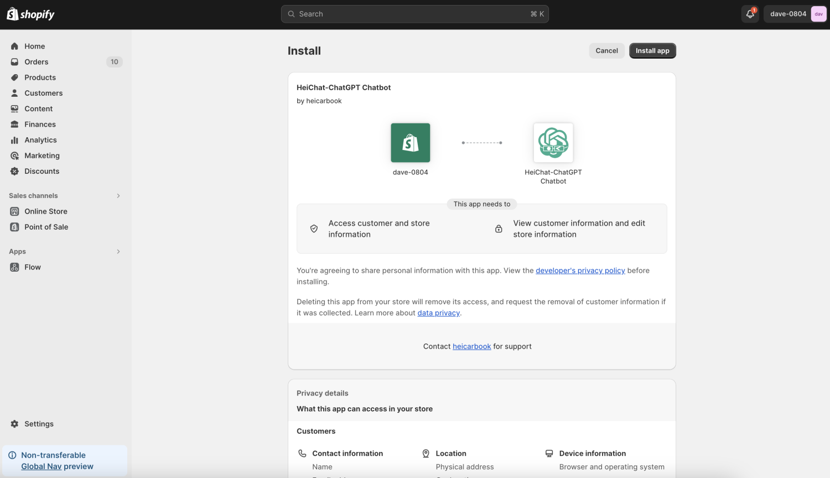Open Analytics bar chart icon
Image resolution: width=830 pixels, height=478 pixels.
(x=15, y=140)
